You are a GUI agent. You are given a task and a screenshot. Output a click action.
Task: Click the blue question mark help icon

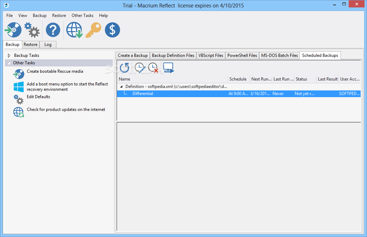pyautogui.click(x=53, y=30)
